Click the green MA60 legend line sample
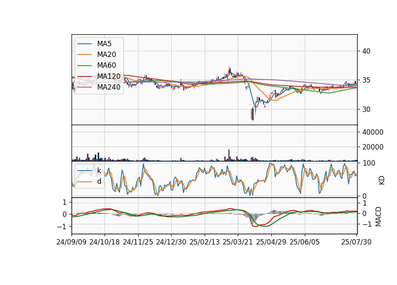The width and height of the screenshot is (397, 285). point(84,66)
